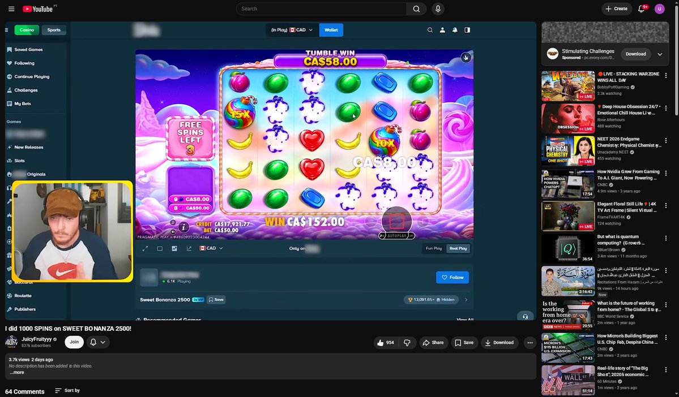Dislike the video with thumbs down
679x397 pixels.
pos(407,343)
